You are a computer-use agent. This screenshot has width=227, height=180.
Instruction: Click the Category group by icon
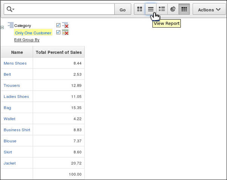click(x=11, y=25)
